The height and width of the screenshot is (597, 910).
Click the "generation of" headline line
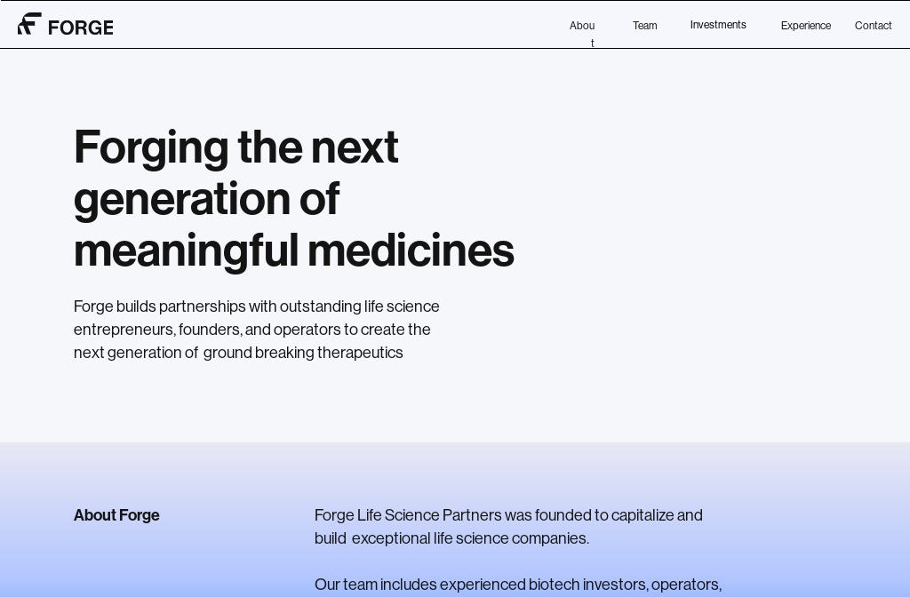(x=206, y=198)
